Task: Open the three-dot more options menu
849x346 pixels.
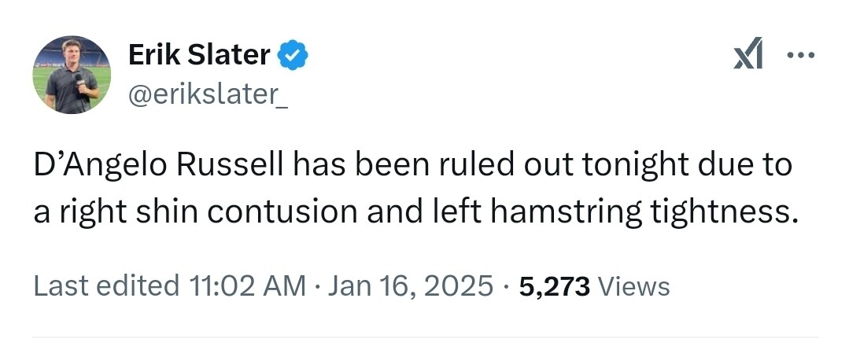Action: (801, 56)
